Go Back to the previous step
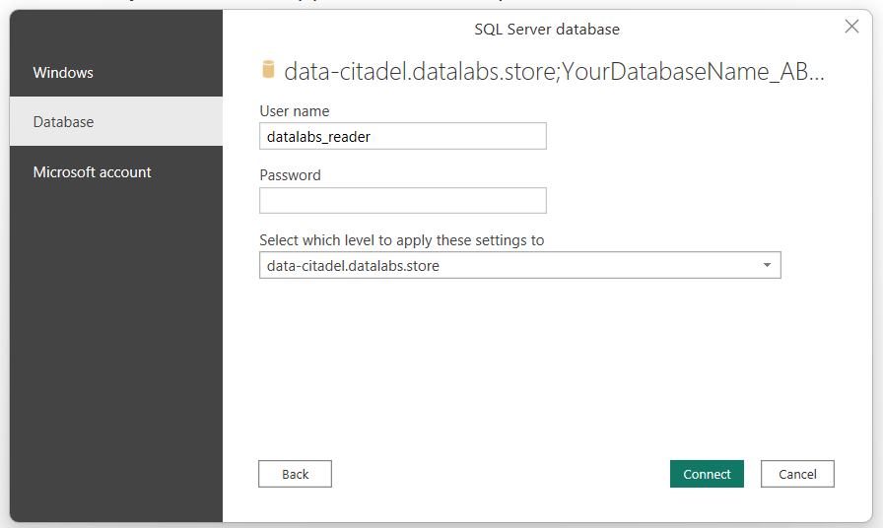883x528 pixels. coord(295,474)
